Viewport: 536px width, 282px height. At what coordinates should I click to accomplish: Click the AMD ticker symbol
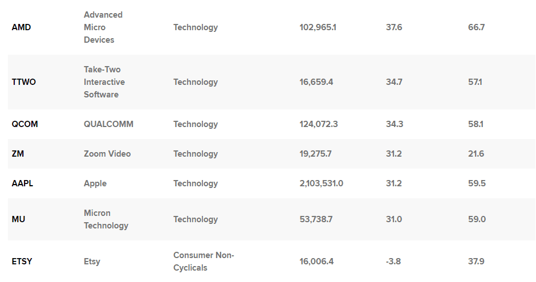point(21,27)
